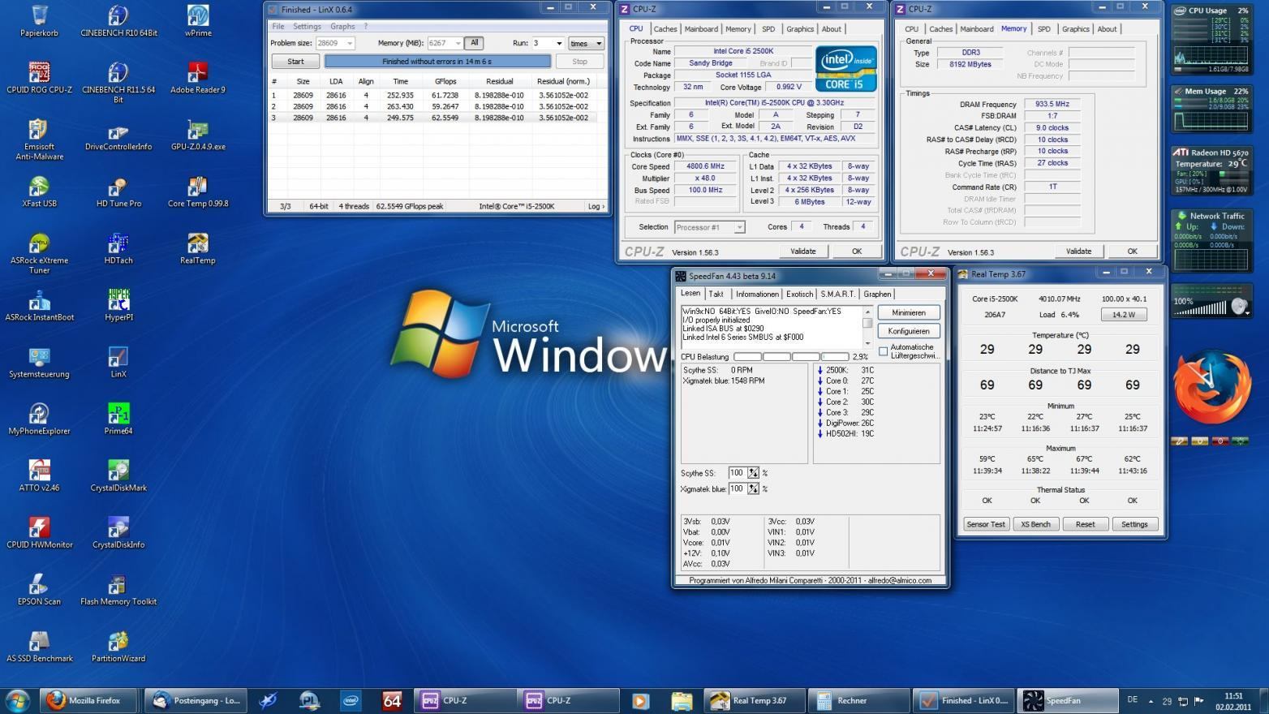Expand the Processor #1 selection dropdown
This screenshot has height=714, width=1269.
tap(709, 227)
